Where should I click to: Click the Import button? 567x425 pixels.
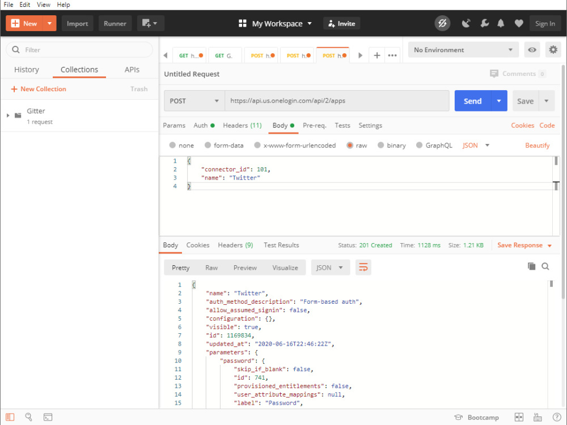[77, 23]
